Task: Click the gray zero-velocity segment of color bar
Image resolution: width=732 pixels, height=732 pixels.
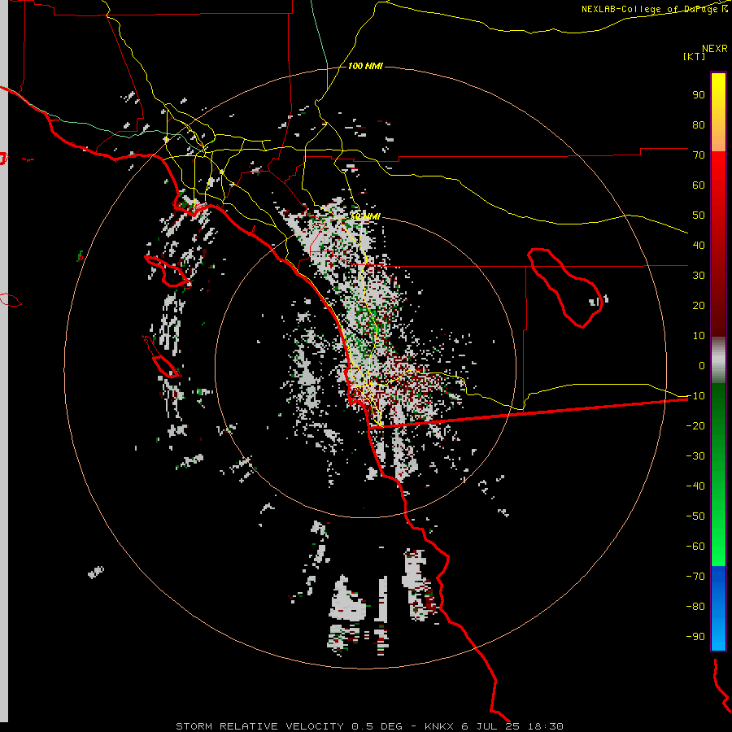Action: click(x=718, y=360)
